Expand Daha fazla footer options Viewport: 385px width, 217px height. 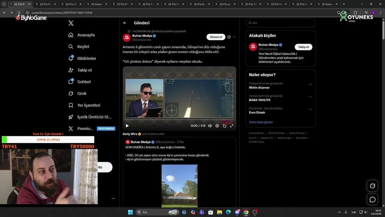pyautogui.click(x=302, y=138)
